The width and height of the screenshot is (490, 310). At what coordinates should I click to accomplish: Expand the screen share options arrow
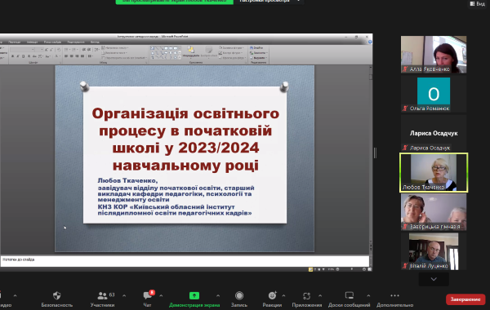pyautogui.click(x=218, y=295)
